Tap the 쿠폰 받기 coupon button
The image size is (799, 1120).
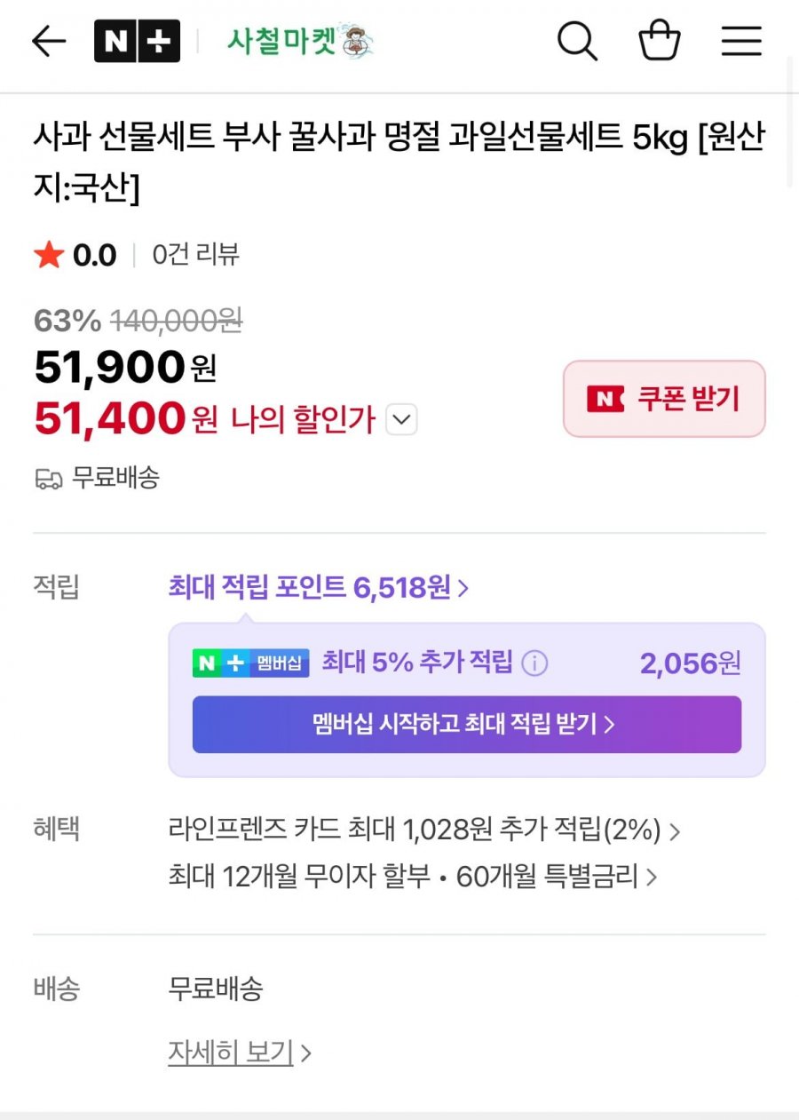(x=664, y=399)
